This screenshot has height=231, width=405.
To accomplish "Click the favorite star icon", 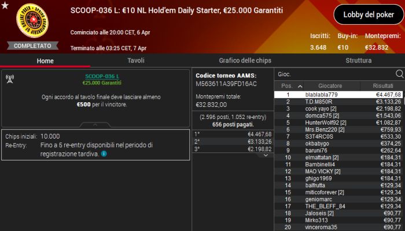I will [5, 5].
